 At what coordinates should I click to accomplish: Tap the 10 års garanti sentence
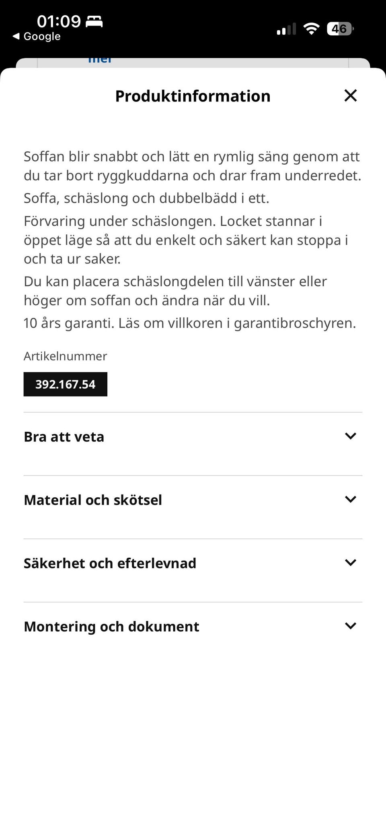coord(190,323)
